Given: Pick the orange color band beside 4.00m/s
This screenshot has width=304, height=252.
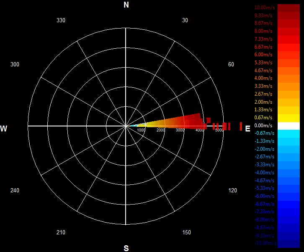Looking at the screenshot, I should (289, 79).
